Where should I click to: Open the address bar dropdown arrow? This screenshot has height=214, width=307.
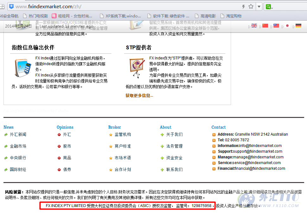[x=259, y=7]
